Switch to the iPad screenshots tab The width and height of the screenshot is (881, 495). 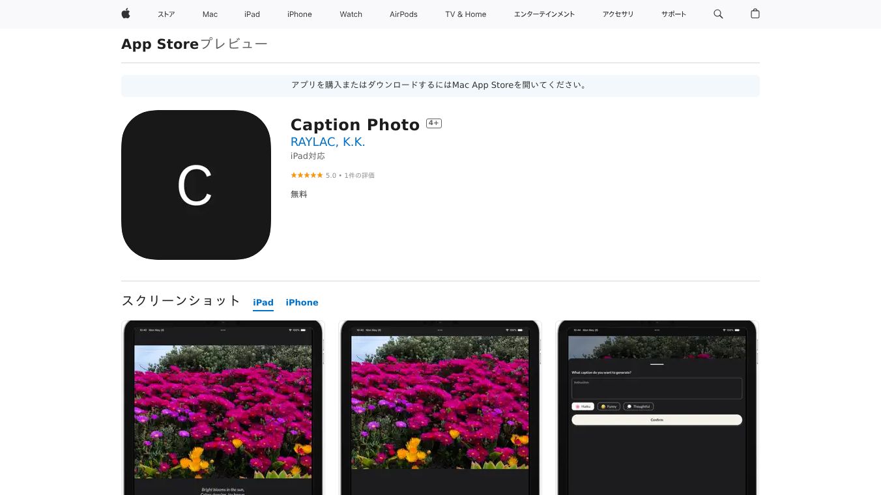coord(263,303)
